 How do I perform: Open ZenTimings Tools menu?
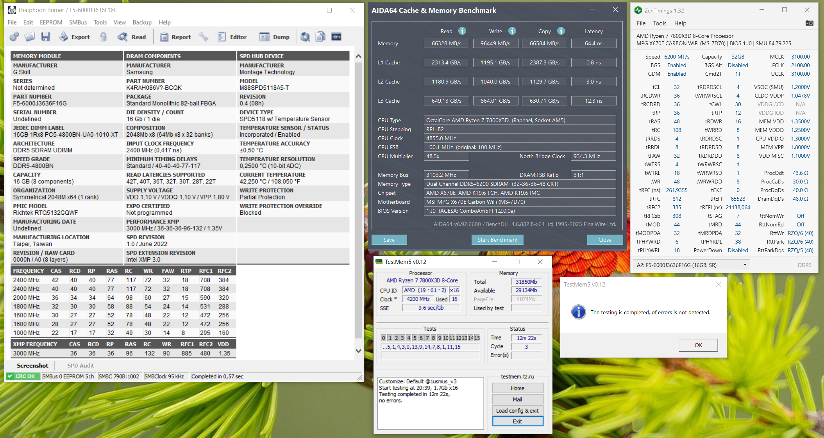(660, 23)
